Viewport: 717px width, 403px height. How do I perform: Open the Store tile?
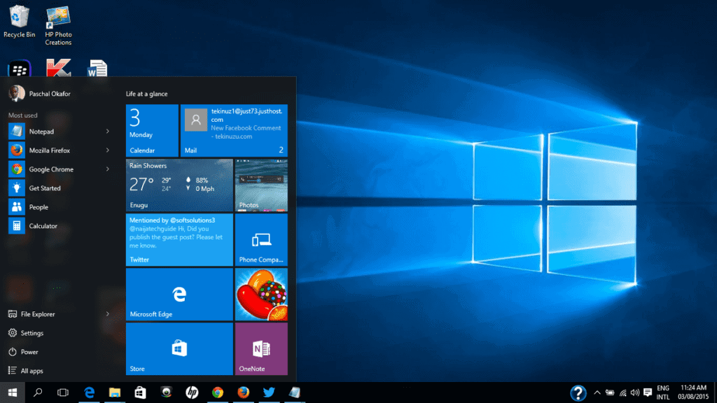pyautogui.click(x=179, y=349)
